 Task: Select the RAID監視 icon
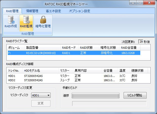tap(26, 23)
